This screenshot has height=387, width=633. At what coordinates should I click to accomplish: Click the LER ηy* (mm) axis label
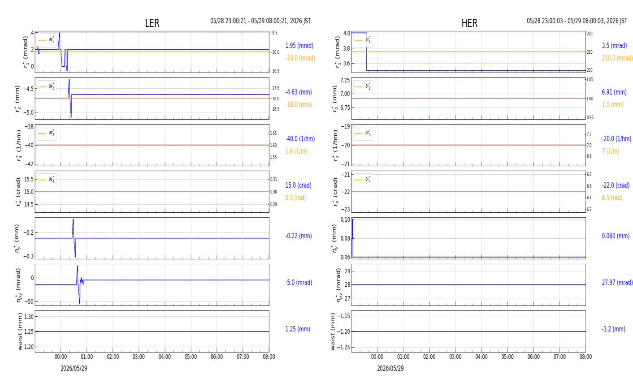[18, 238]
